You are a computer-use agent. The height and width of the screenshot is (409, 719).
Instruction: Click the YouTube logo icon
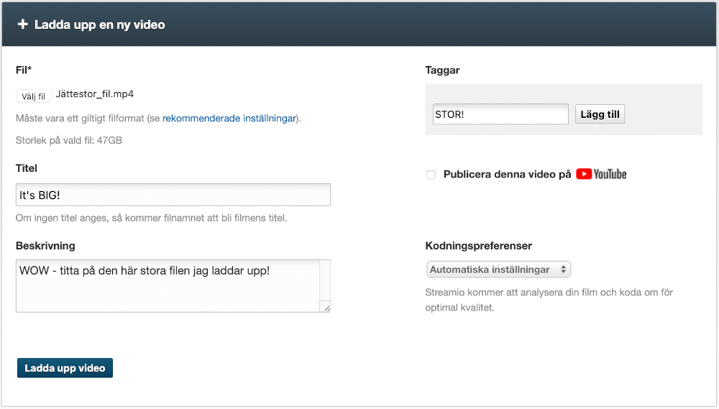(x=601, y=174)
